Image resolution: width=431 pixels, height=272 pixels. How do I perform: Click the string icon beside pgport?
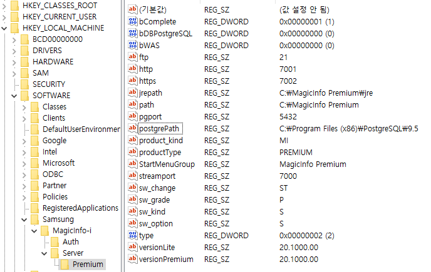[x=132, y=116]
